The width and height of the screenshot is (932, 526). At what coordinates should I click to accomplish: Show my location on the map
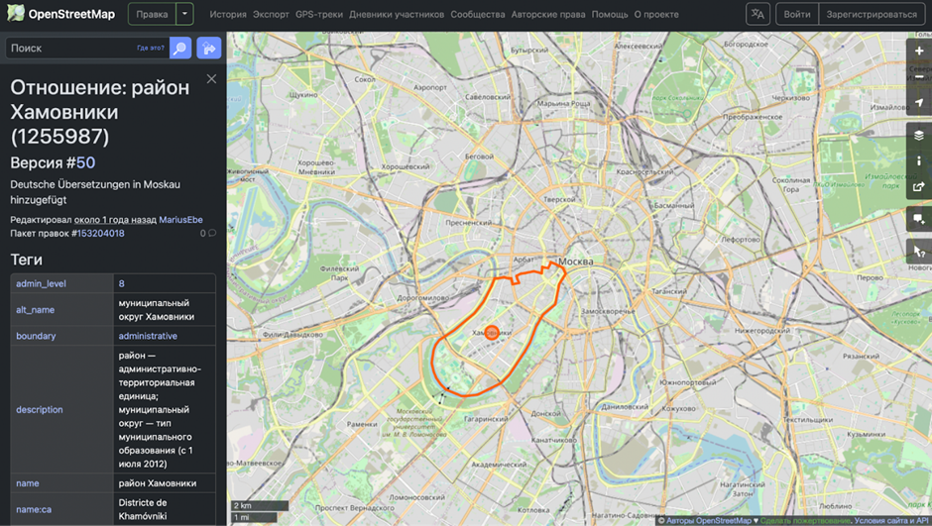click(919, 103)
